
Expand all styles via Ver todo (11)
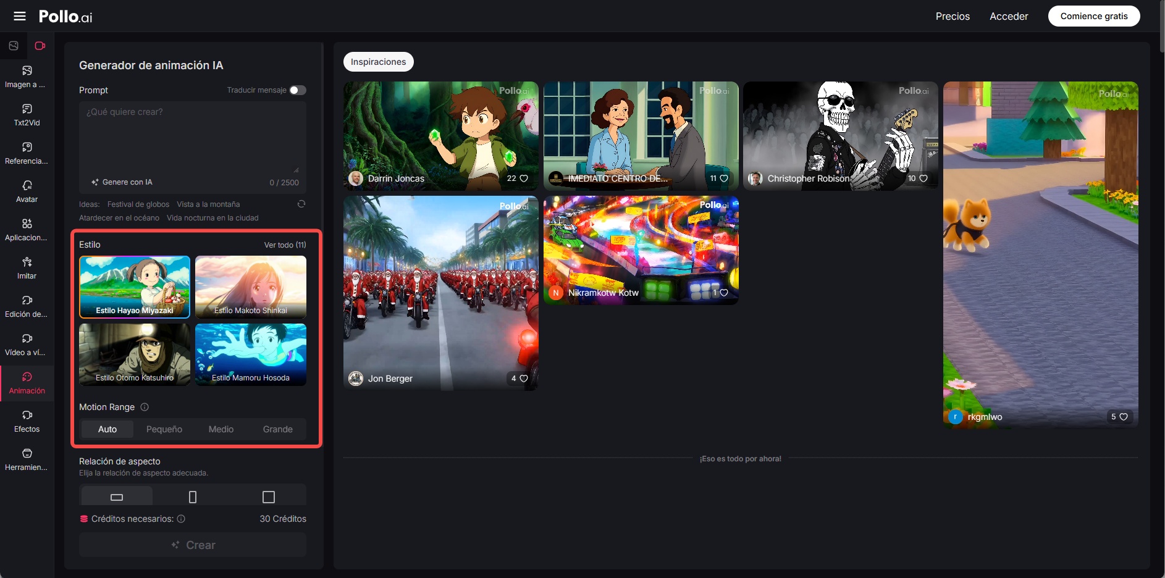pyautogui.click(x=285, y=245)
